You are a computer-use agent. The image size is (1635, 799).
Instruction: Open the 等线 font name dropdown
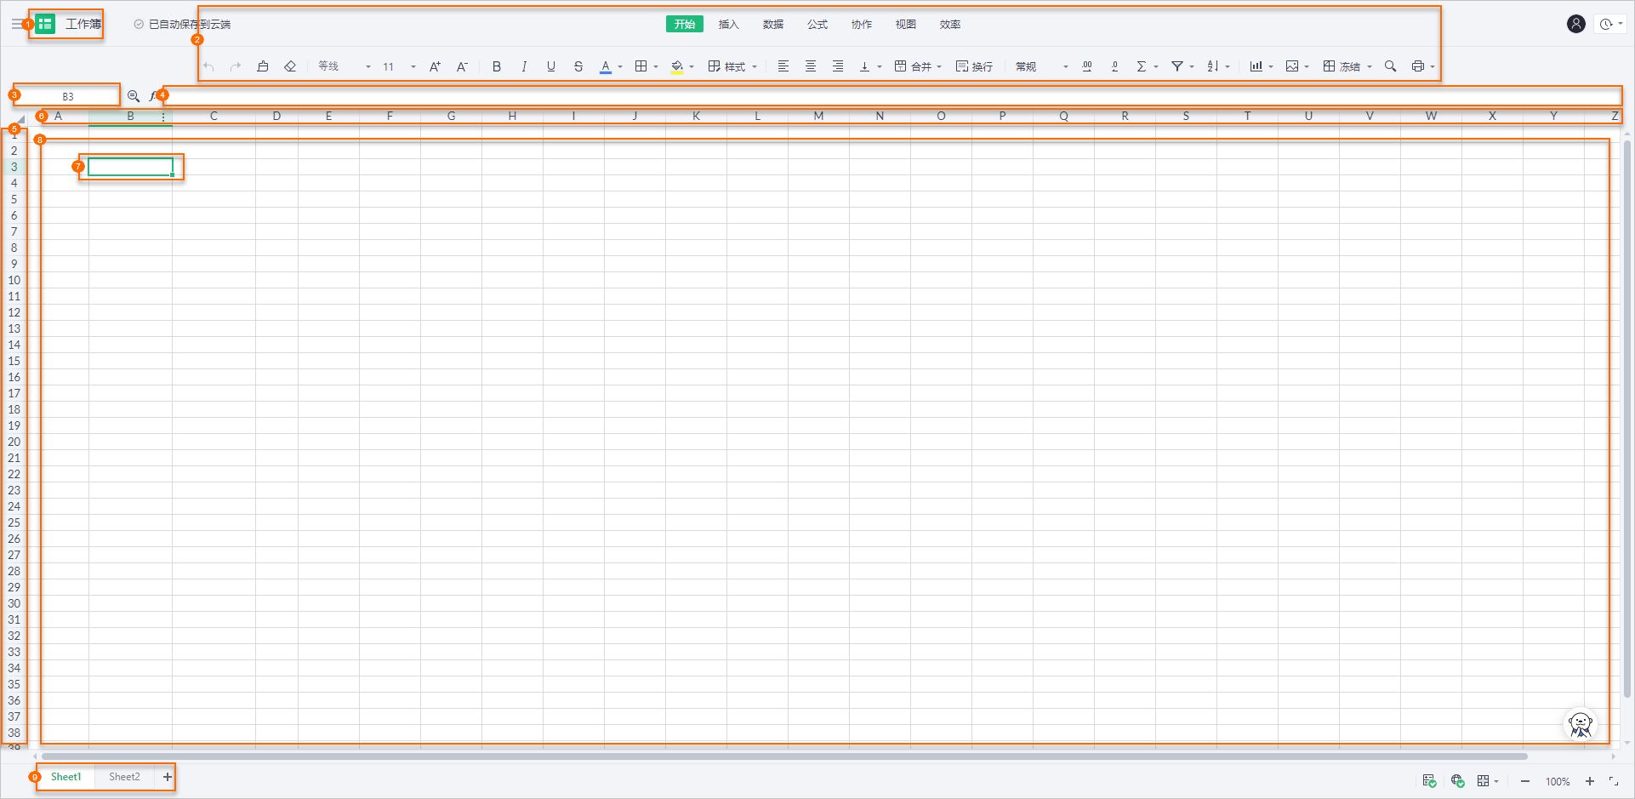(344, 66)
